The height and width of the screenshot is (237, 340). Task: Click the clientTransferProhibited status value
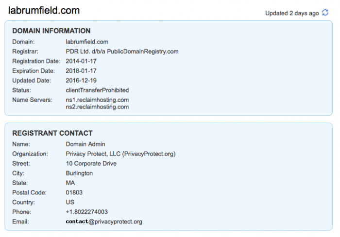click(x=97, y=90)
